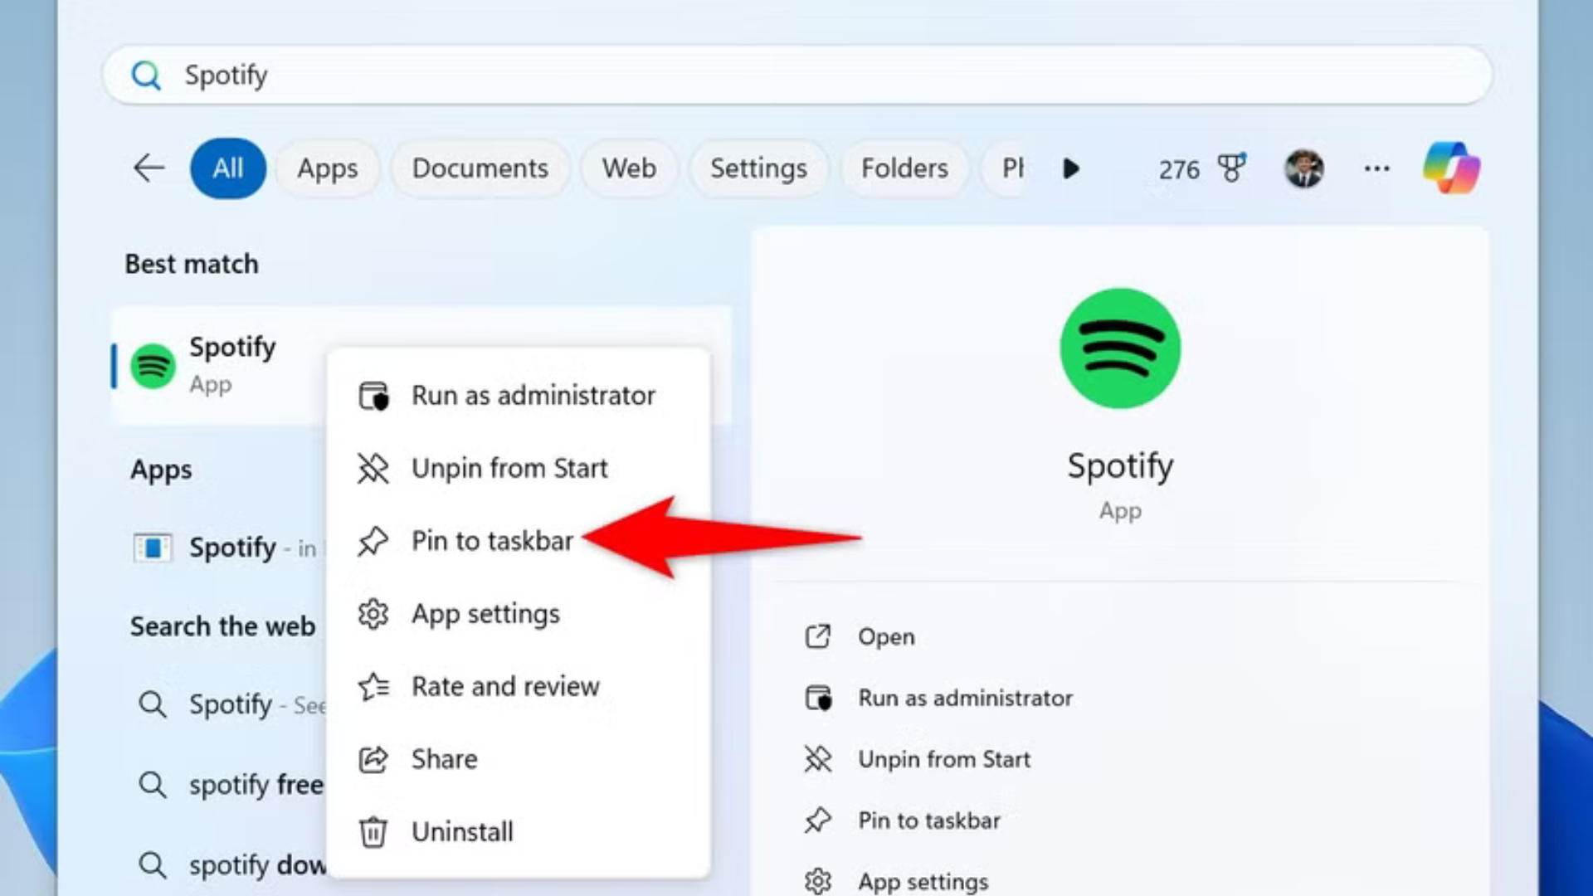The height and width of the screenshot is (896, 1593).
Task: Switch to the Settings filter tab
Action: click(x=758, y=168)
